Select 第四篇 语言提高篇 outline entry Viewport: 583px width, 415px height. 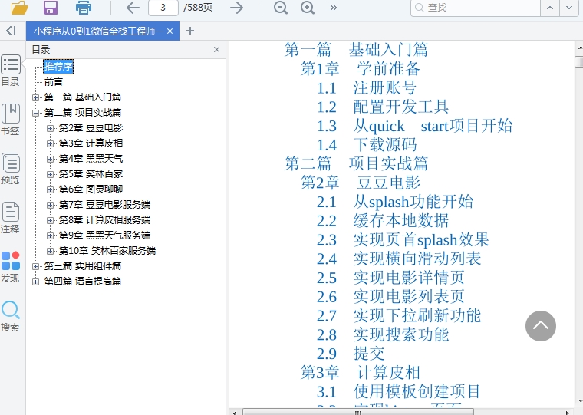tap(83, 281)
